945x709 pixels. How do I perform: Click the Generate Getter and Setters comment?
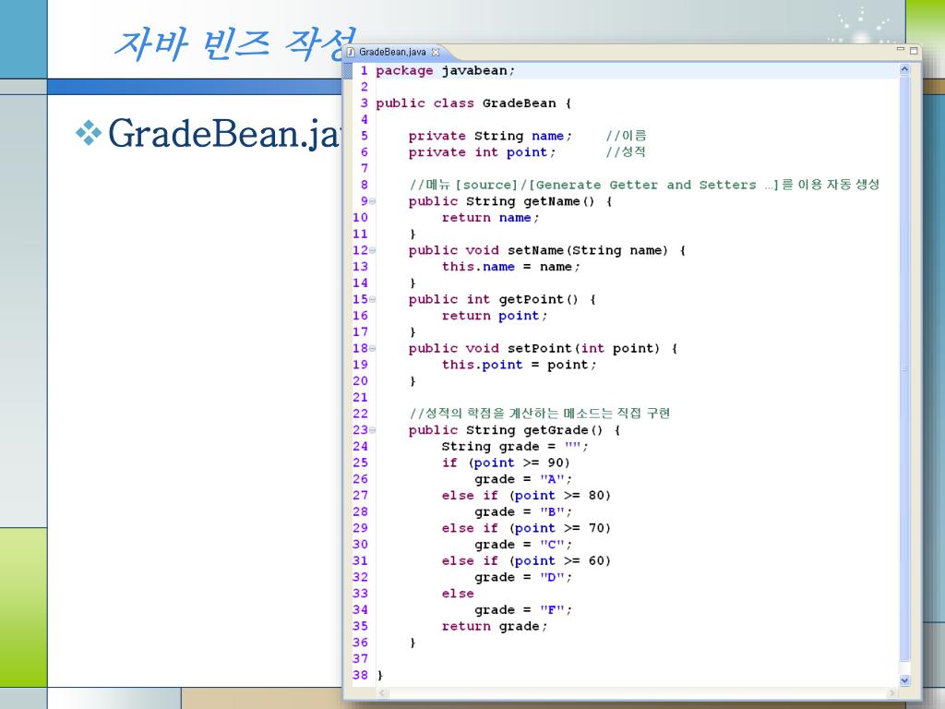click(x=643, y=185)
